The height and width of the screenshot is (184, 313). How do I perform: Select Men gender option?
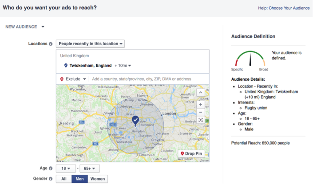[79, 179]
